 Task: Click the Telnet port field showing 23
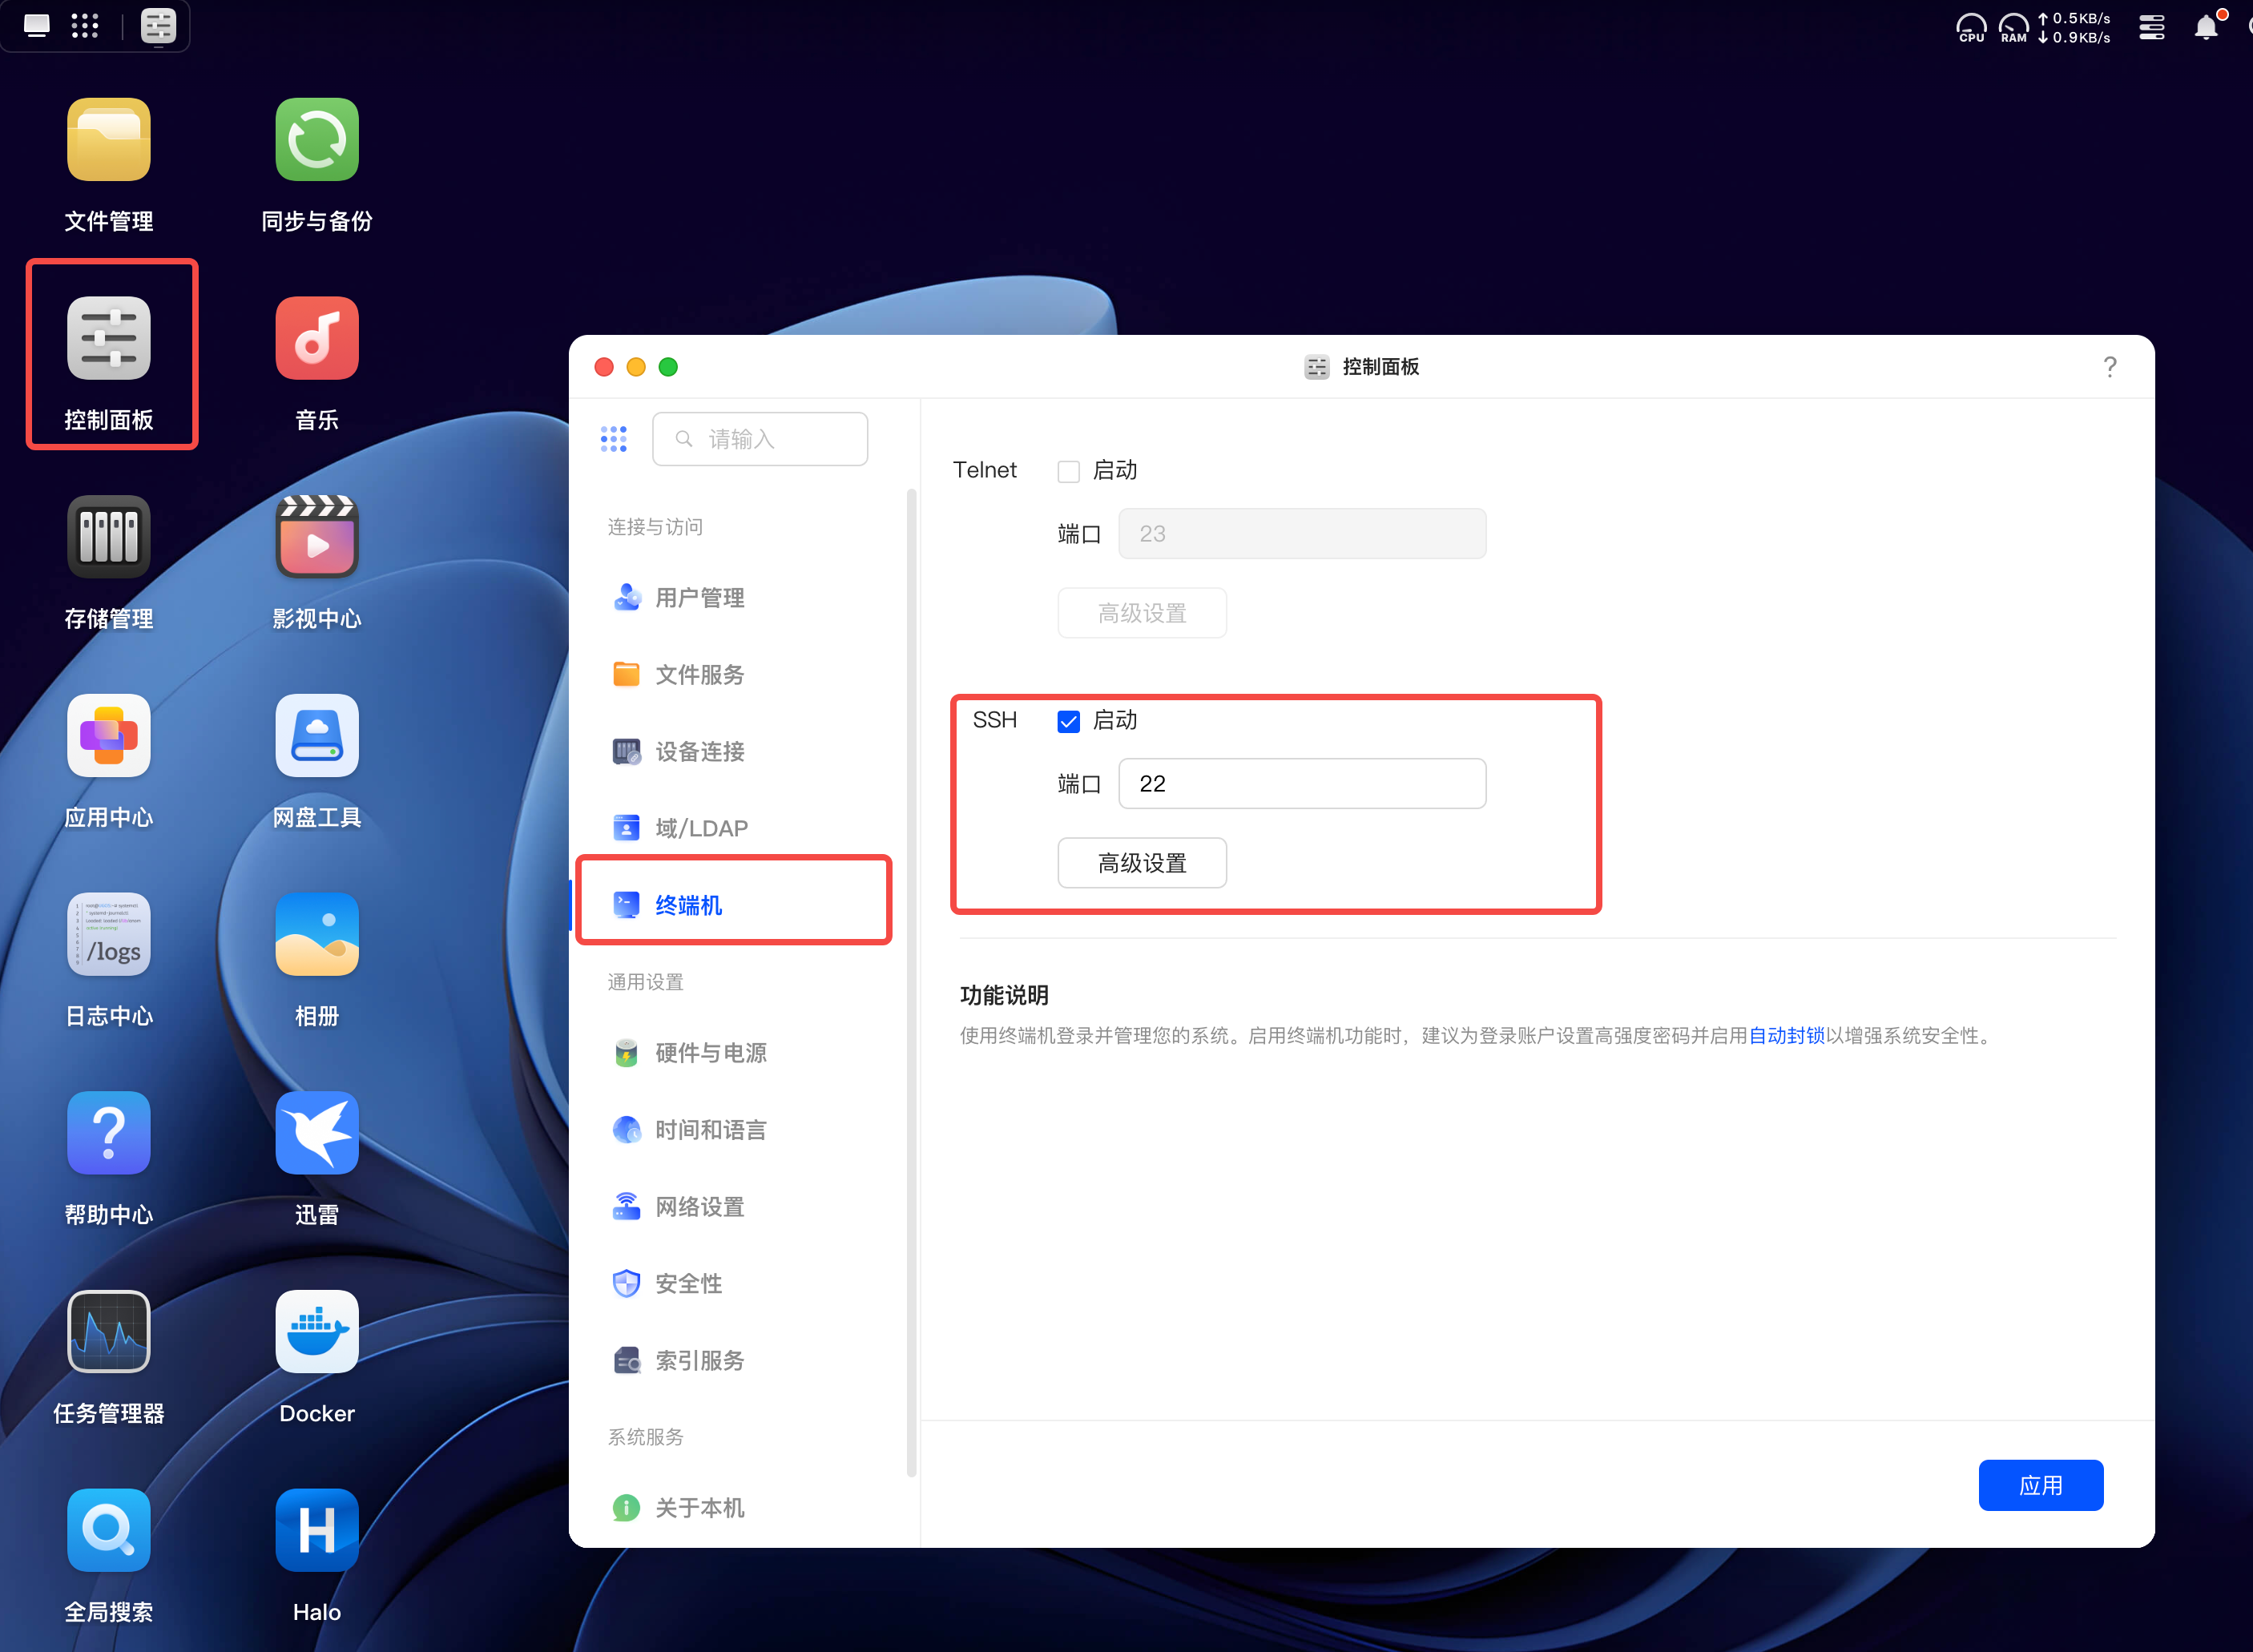[x=1302, y=534]
